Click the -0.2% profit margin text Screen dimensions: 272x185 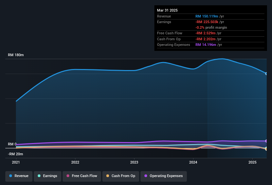(x=211, y=28)
